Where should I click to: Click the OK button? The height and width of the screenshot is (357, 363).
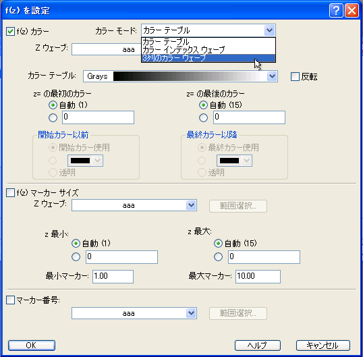pos(32,346)
